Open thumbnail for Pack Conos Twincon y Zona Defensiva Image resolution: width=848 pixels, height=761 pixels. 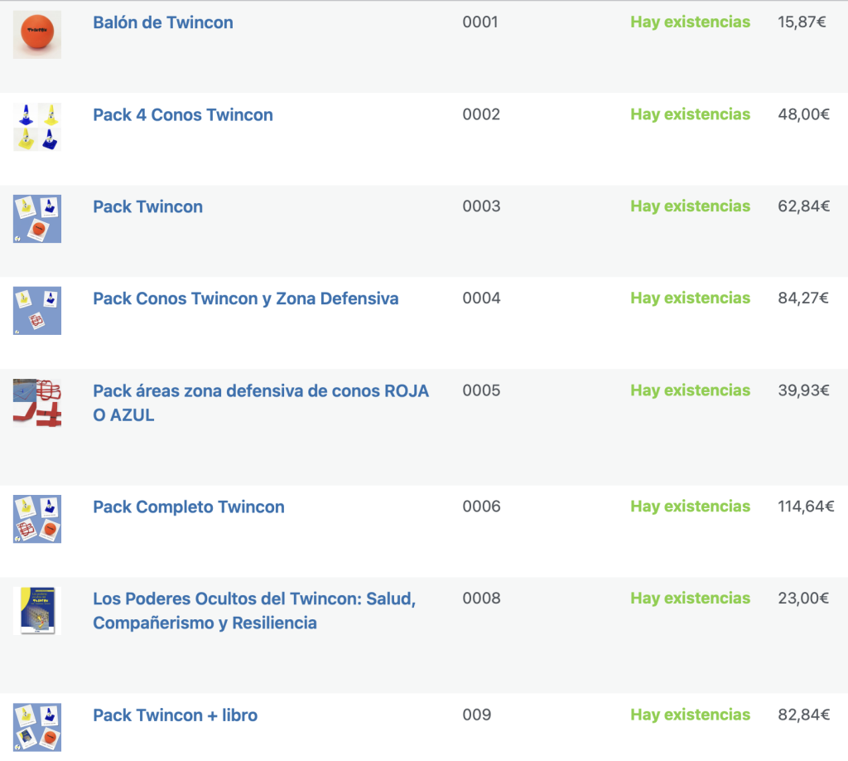pyautogui.click(x=36, y=311)
